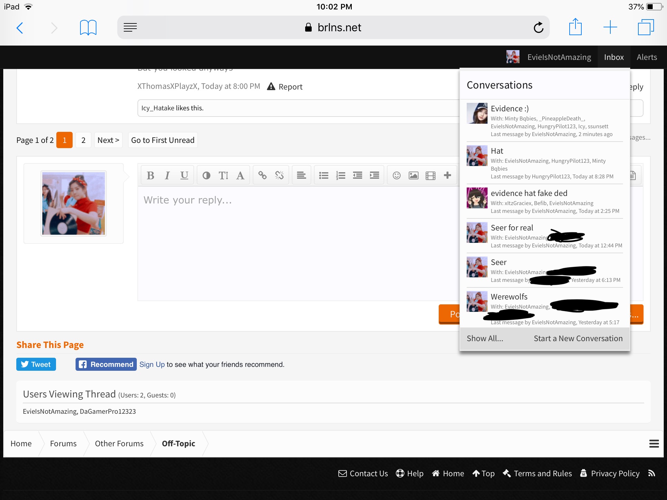The height and width of the screenshot is (500, 667).
Task: Open DaGamerPro12323 viewer profile
Action: (108, 411)
